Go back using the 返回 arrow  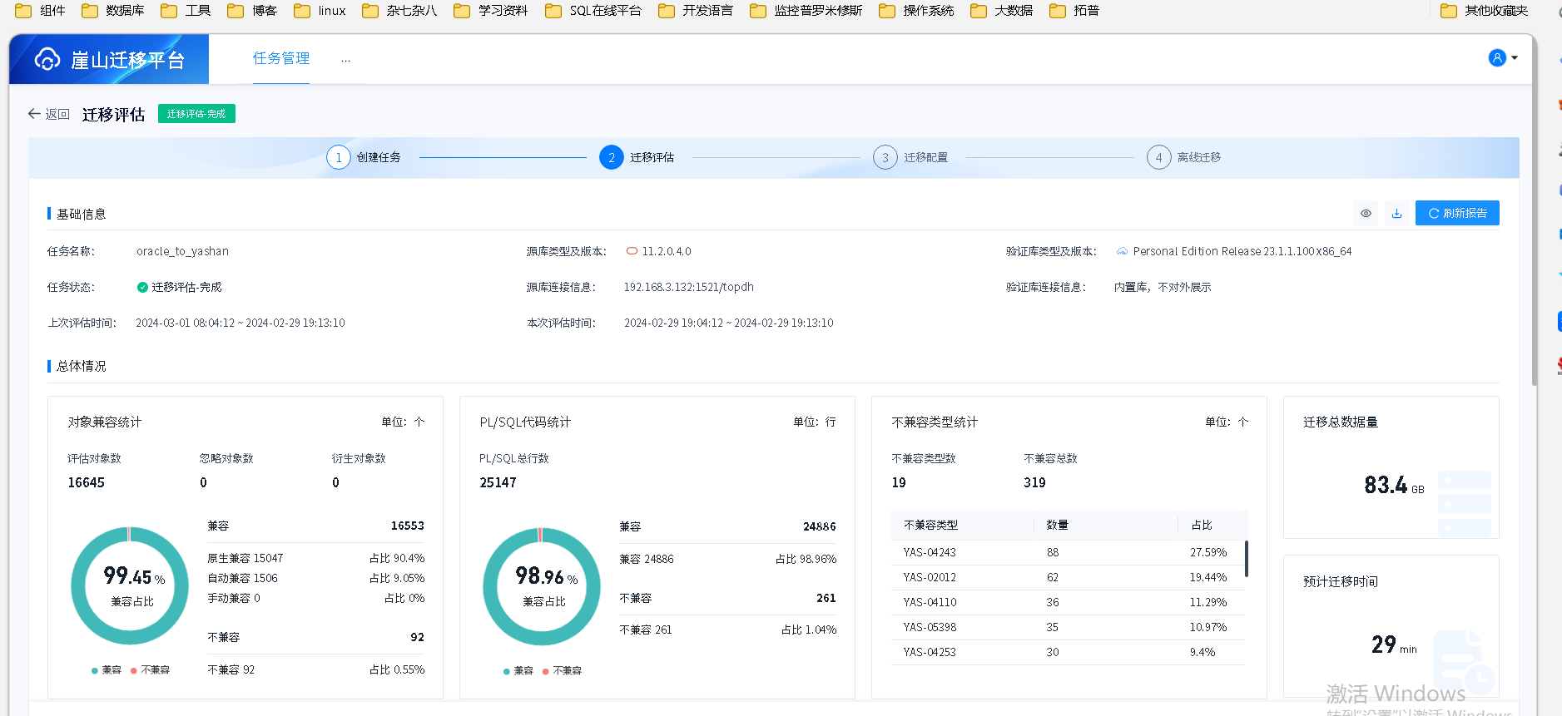pyautogui.click(x=48, y=114)
